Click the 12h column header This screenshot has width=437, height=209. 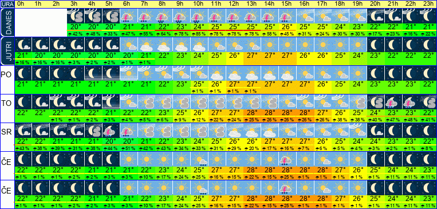click(234, 4)
